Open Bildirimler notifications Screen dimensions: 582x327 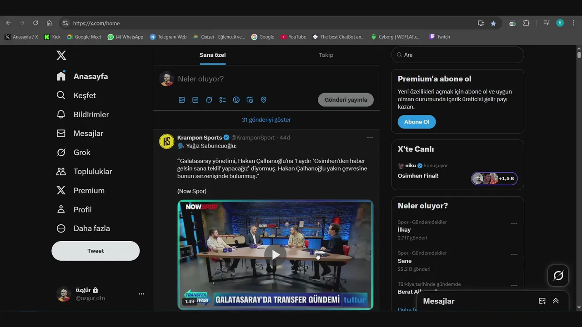tap(82, 114)
